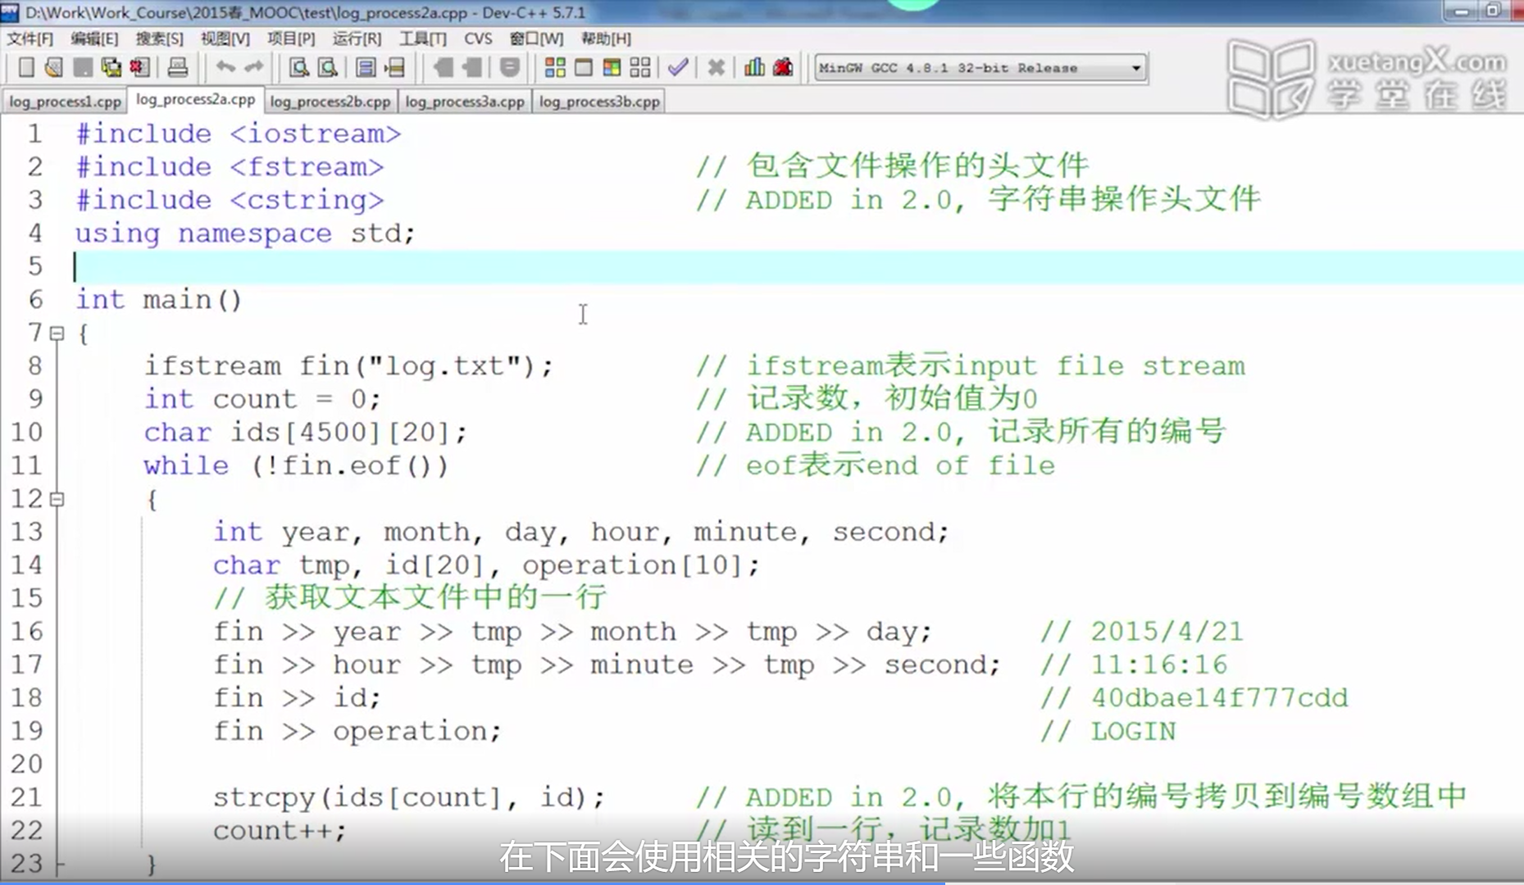Click the Compile four-colored-squares icon
This screenshot has height=885, width=1524.
[555, 68]
